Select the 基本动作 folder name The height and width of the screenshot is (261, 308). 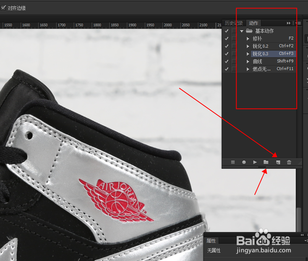click(264, 31)
